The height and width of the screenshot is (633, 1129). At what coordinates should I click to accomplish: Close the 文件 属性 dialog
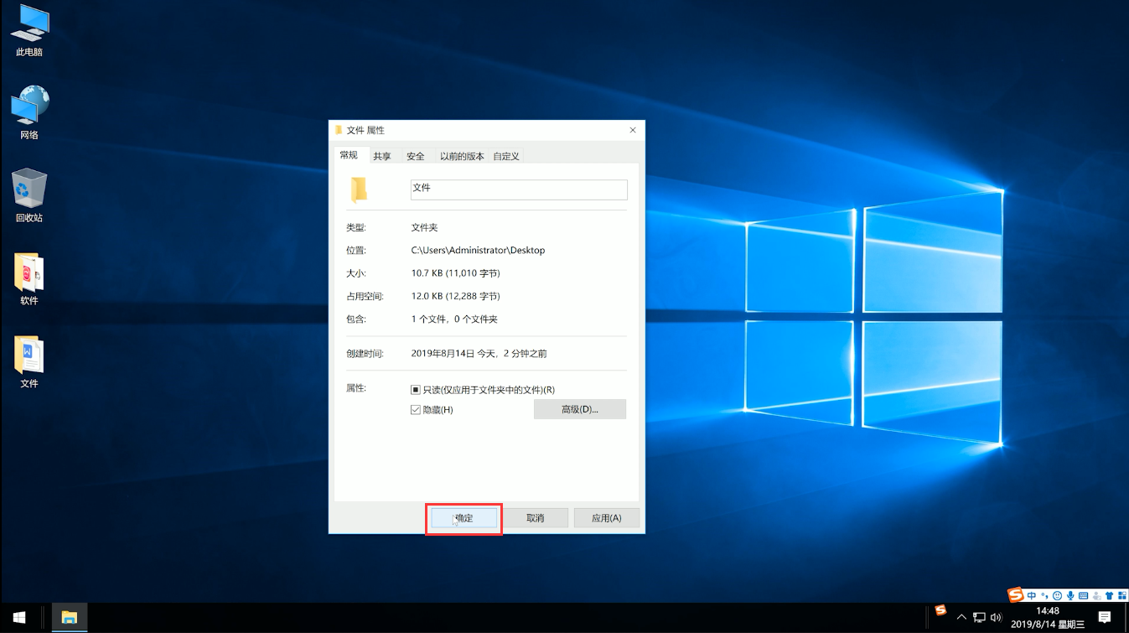(633, 130)
